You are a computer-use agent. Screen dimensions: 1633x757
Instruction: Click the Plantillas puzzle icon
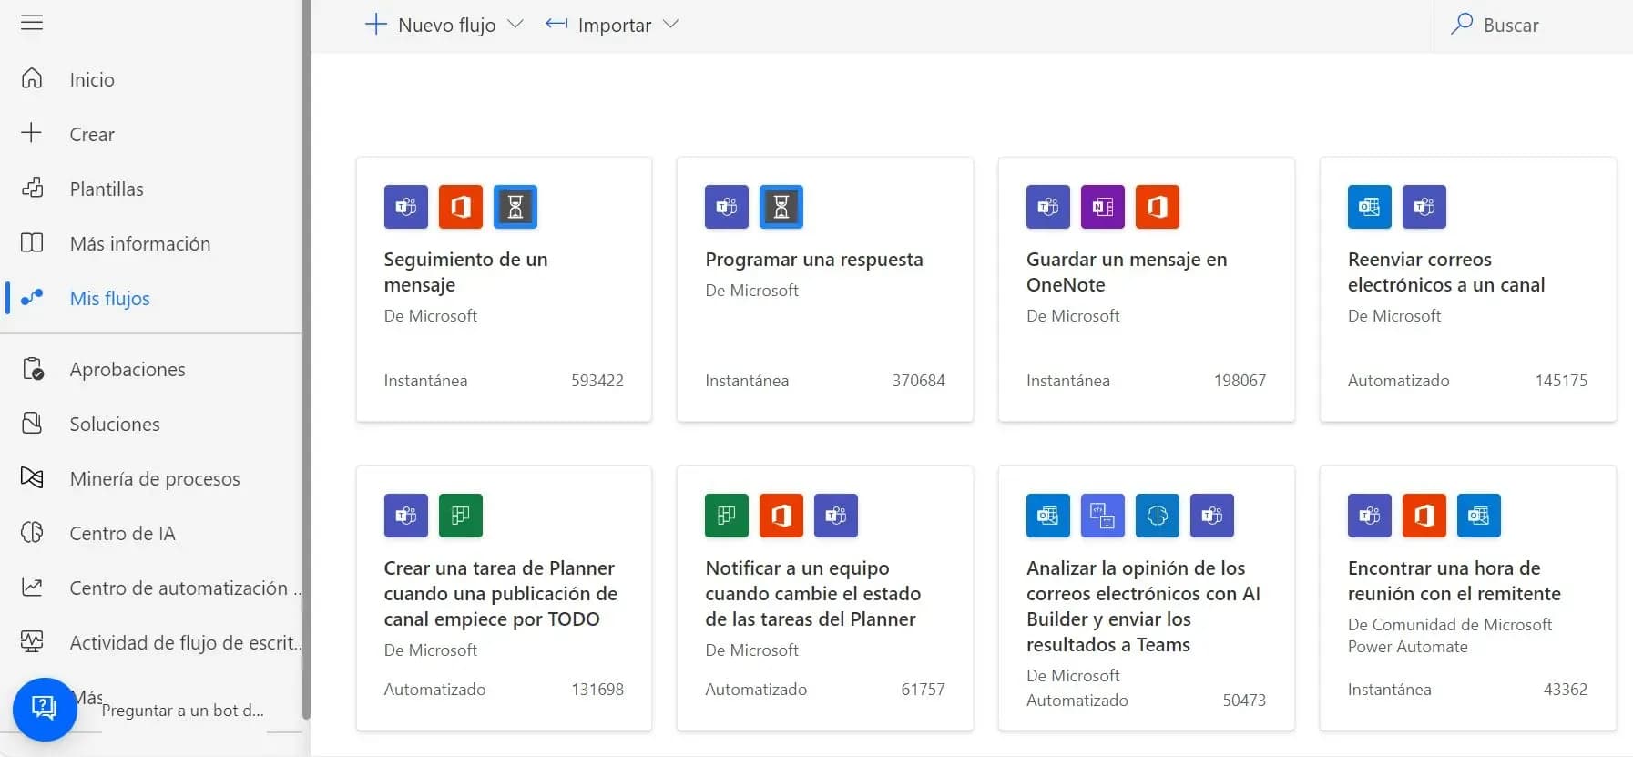point(32,188)
